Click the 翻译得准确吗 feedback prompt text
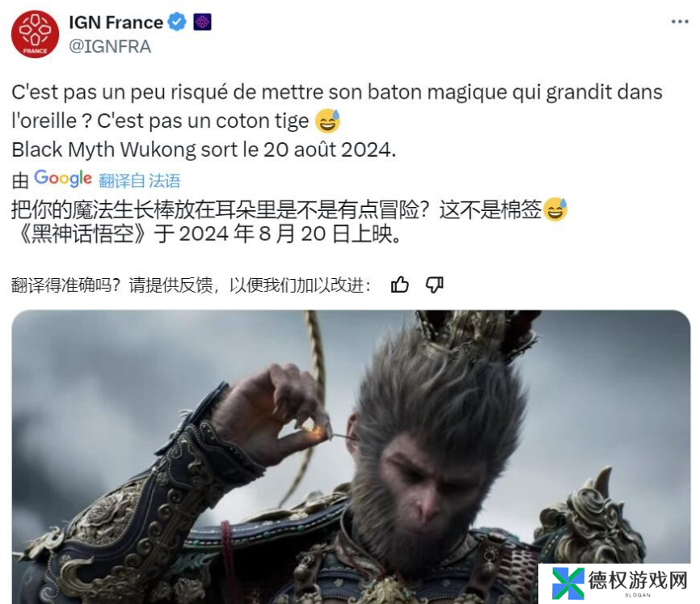The width and height of the screenshot is (700, 604). coord(191,285)
